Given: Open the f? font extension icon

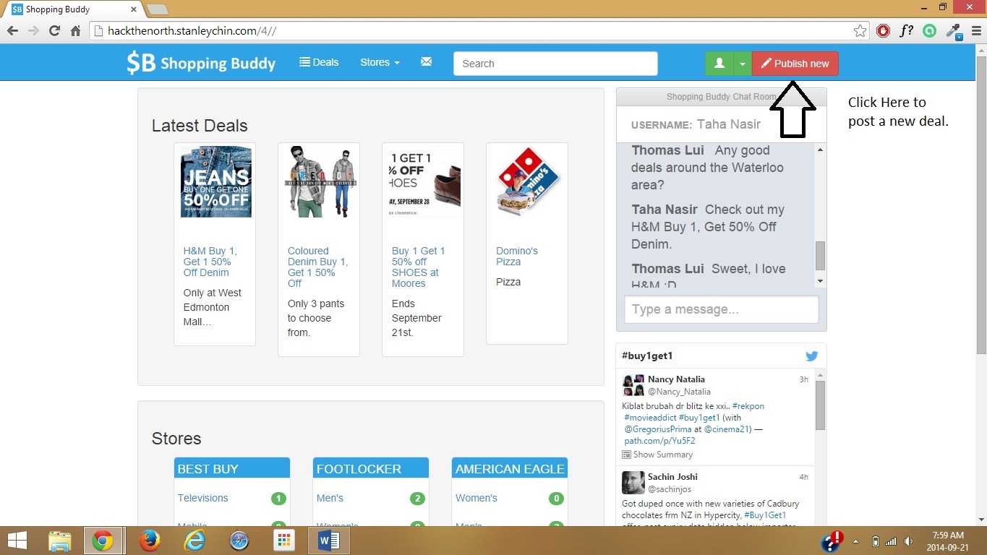Looking at the screenshot, I should (906, 31).
